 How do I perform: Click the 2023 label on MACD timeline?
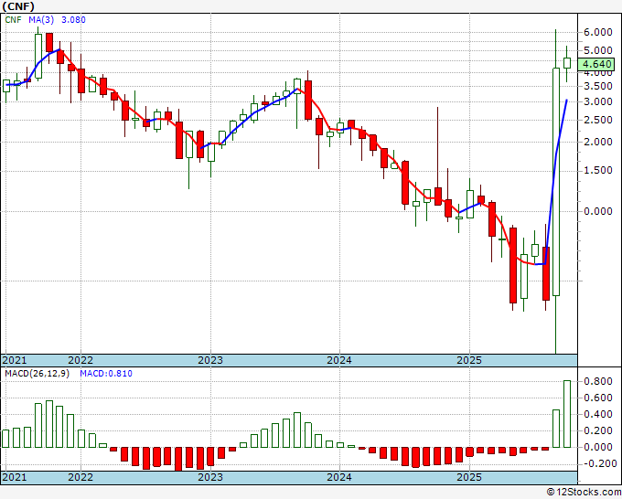click(x=210, y=477)
